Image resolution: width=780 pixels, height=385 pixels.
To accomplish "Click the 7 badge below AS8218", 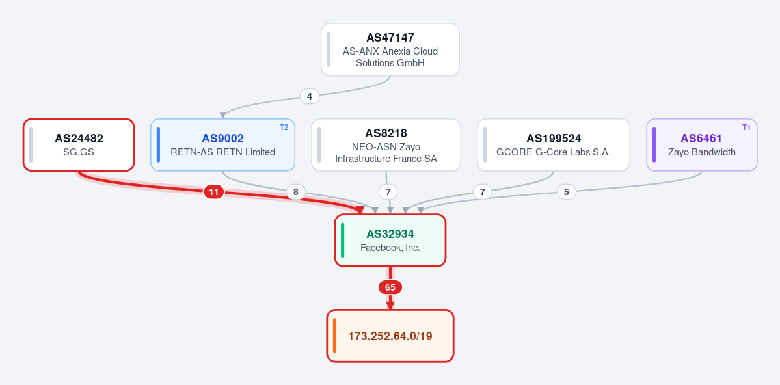I will (388, 191).
